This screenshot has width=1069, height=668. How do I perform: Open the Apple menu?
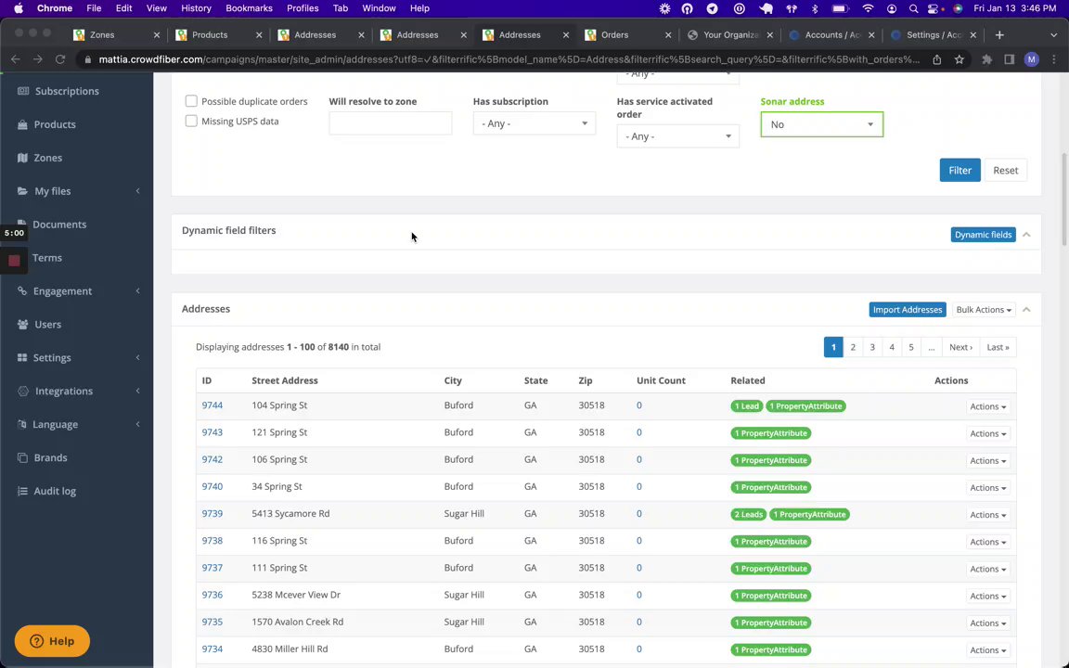[19, 8]
